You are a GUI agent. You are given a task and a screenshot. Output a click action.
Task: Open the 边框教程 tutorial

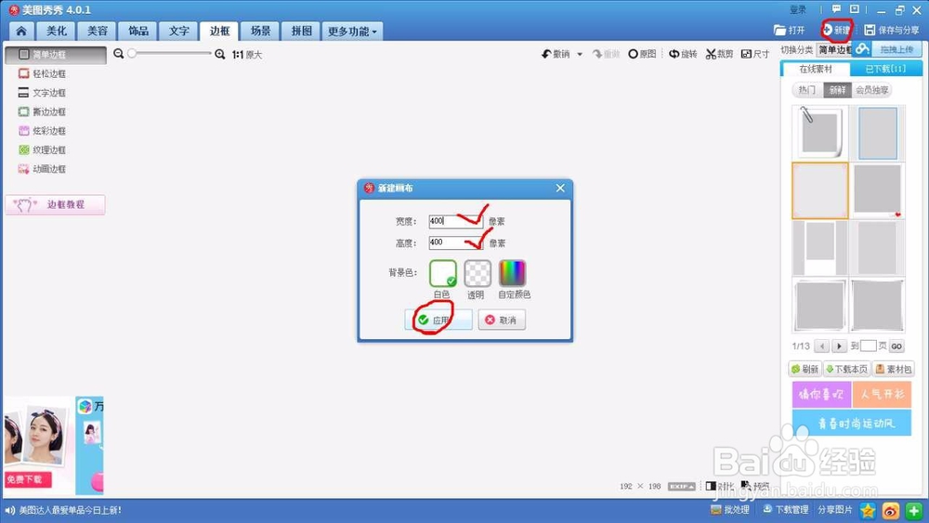pyautogui.click(x=55, y=204)
